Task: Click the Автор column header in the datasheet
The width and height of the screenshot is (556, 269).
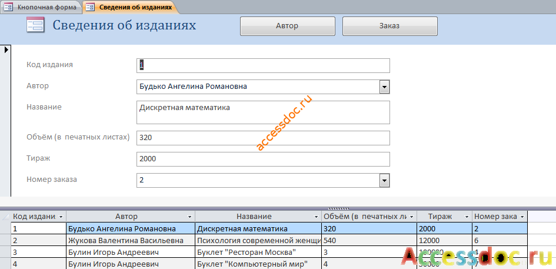Action: point(131,217)
